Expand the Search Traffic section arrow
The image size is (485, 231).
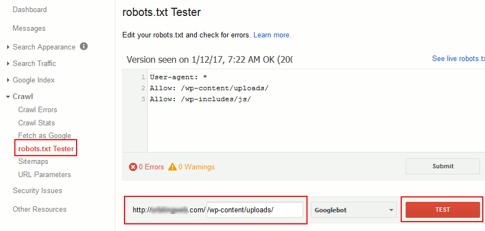point(8,64)
